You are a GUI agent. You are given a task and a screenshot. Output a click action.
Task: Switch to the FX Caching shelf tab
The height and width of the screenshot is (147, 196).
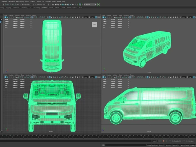tap(37, 8)
